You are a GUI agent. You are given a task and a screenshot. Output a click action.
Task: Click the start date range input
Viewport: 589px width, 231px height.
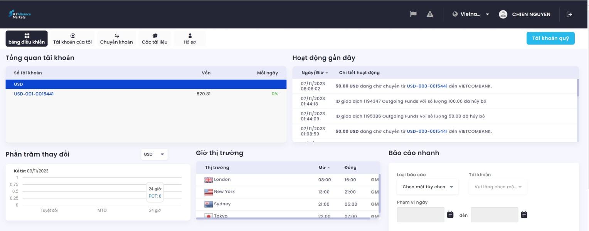421,215
